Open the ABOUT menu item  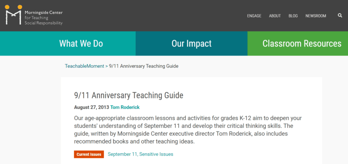(275, 16)
